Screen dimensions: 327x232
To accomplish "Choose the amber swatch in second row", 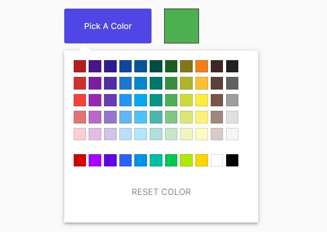I will tap(202, 83).
